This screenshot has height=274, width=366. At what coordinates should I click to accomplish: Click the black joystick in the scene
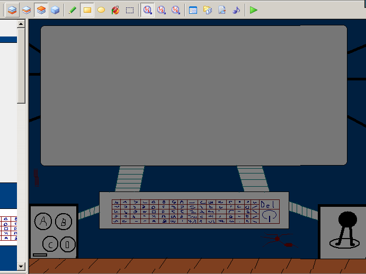coord(345,230)
